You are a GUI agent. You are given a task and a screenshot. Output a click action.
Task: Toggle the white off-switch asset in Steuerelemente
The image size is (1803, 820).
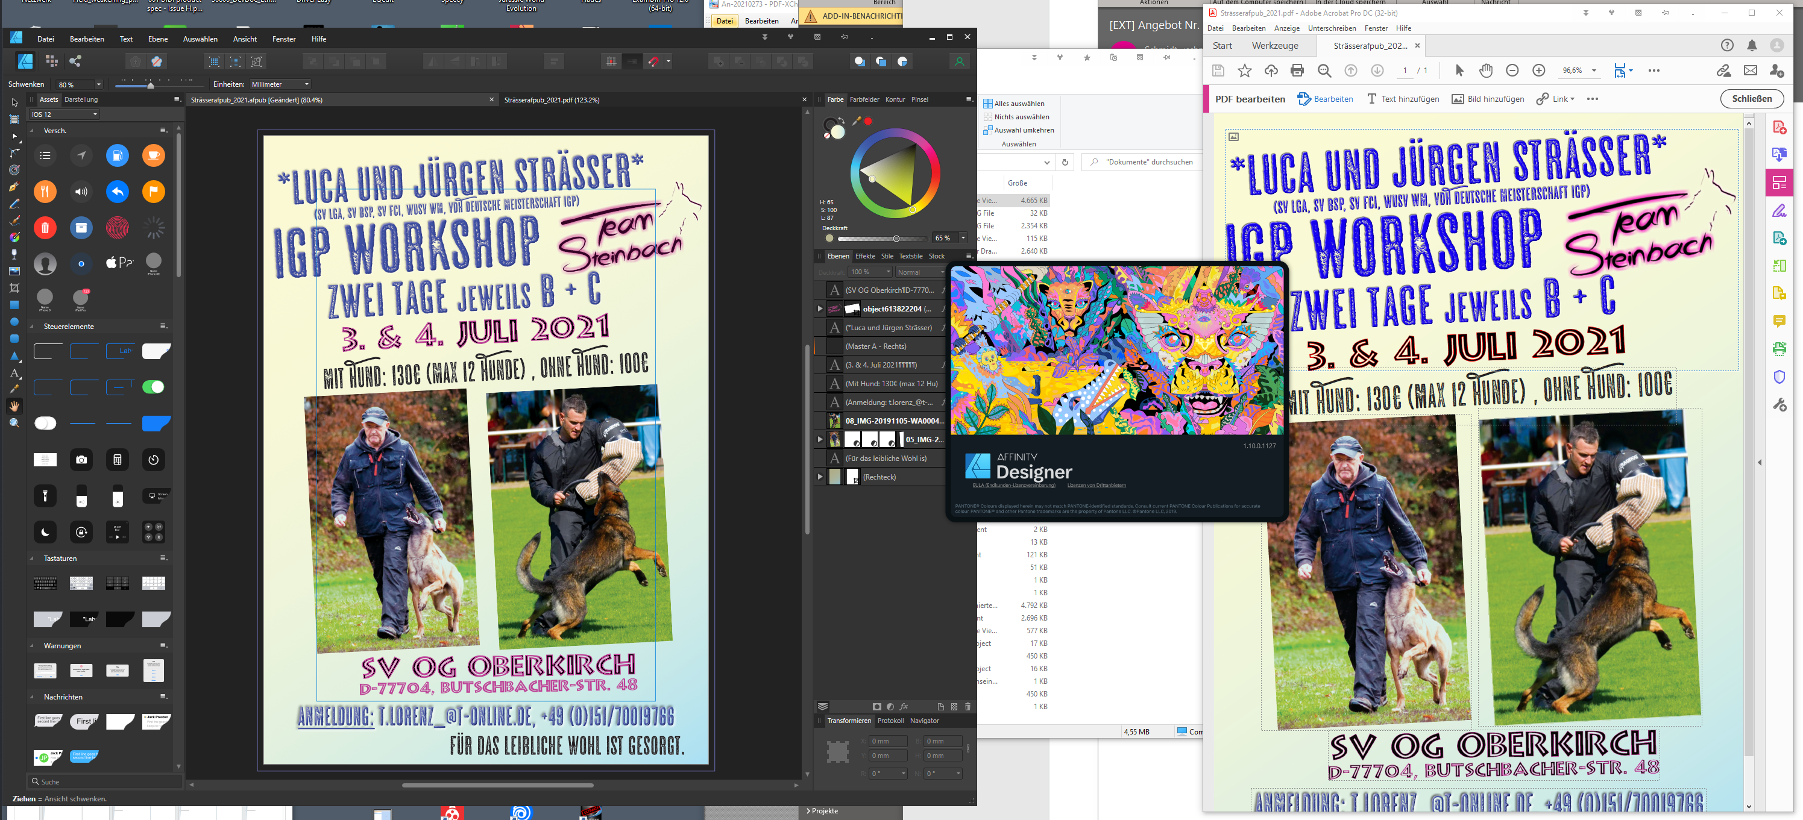(45, 424)
